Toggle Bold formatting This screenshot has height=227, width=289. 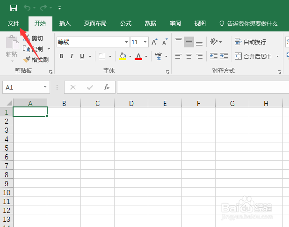[62, 56]
